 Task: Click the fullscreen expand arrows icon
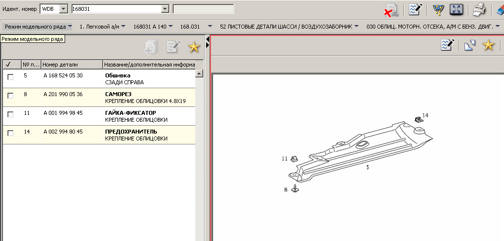click(x=455, y=9)
